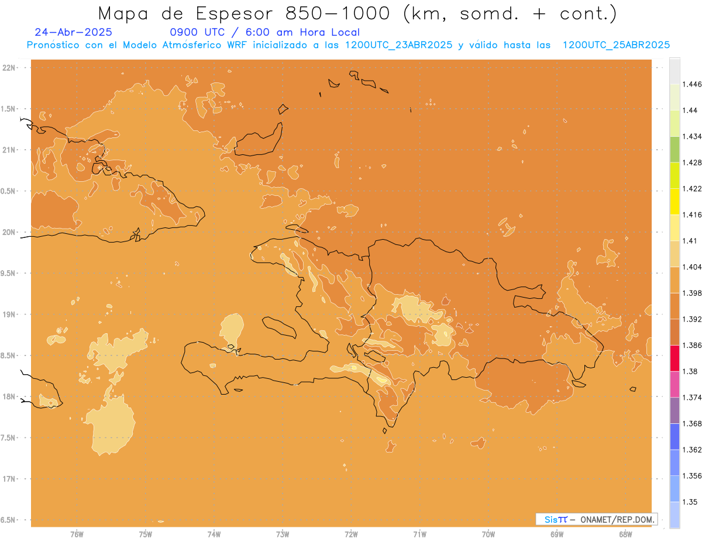
Task: Click the '71W' longitude label
Action: pos(419,534)
